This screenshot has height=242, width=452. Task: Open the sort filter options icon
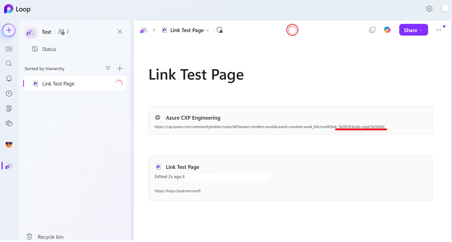click(108, 68)
